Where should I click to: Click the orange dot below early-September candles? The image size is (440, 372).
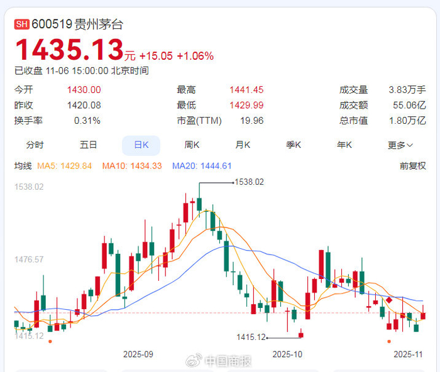coord(50,341)
